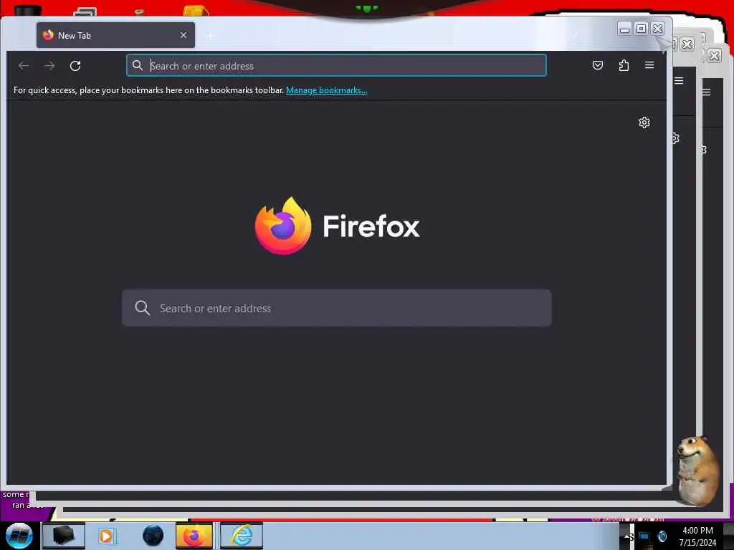Select the New Tab tab

115,35
